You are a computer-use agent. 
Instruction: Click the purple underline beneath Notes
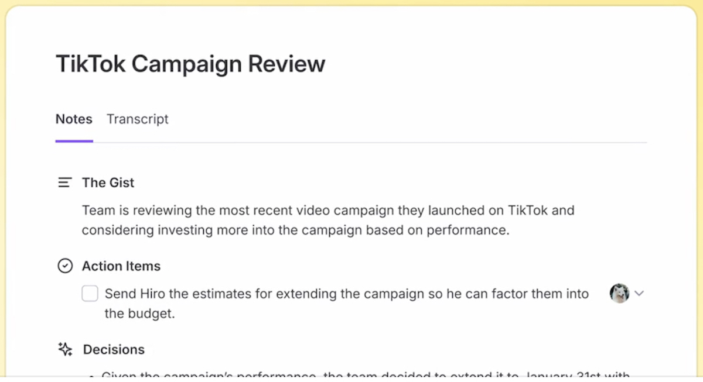[x=74, y=141]
